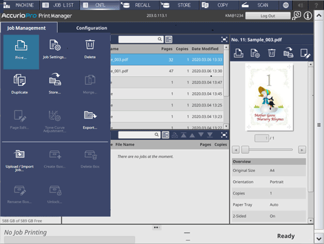This screenshot has width=324, height=244.
Task: Click the Print icon in Job Management menu
Action: pyautogui.click(x=21, y=51)
